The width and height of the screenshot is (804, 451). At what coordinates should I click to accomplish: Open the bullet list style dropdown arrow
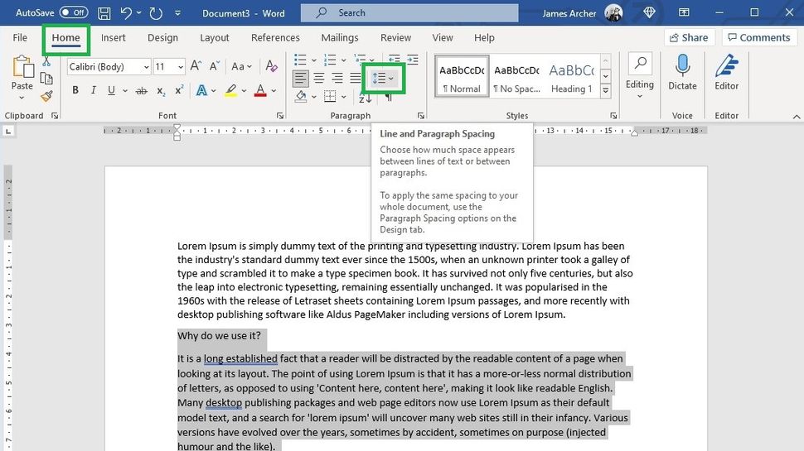314,60
